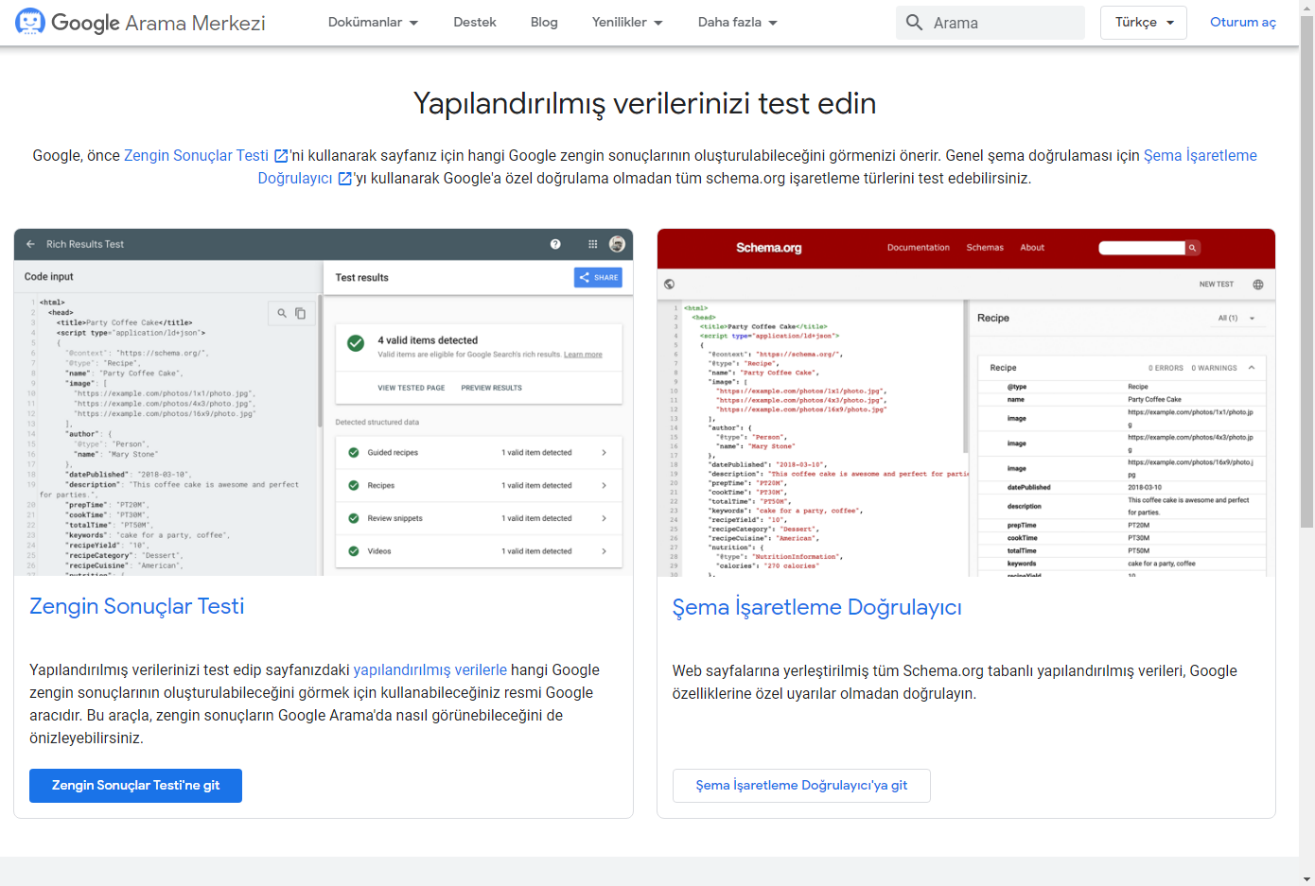The width and height of the screenshot is (1315, 886).
Task: Open Şema İşaretleme Doğrulayıcı card heading
Action: 817,607
